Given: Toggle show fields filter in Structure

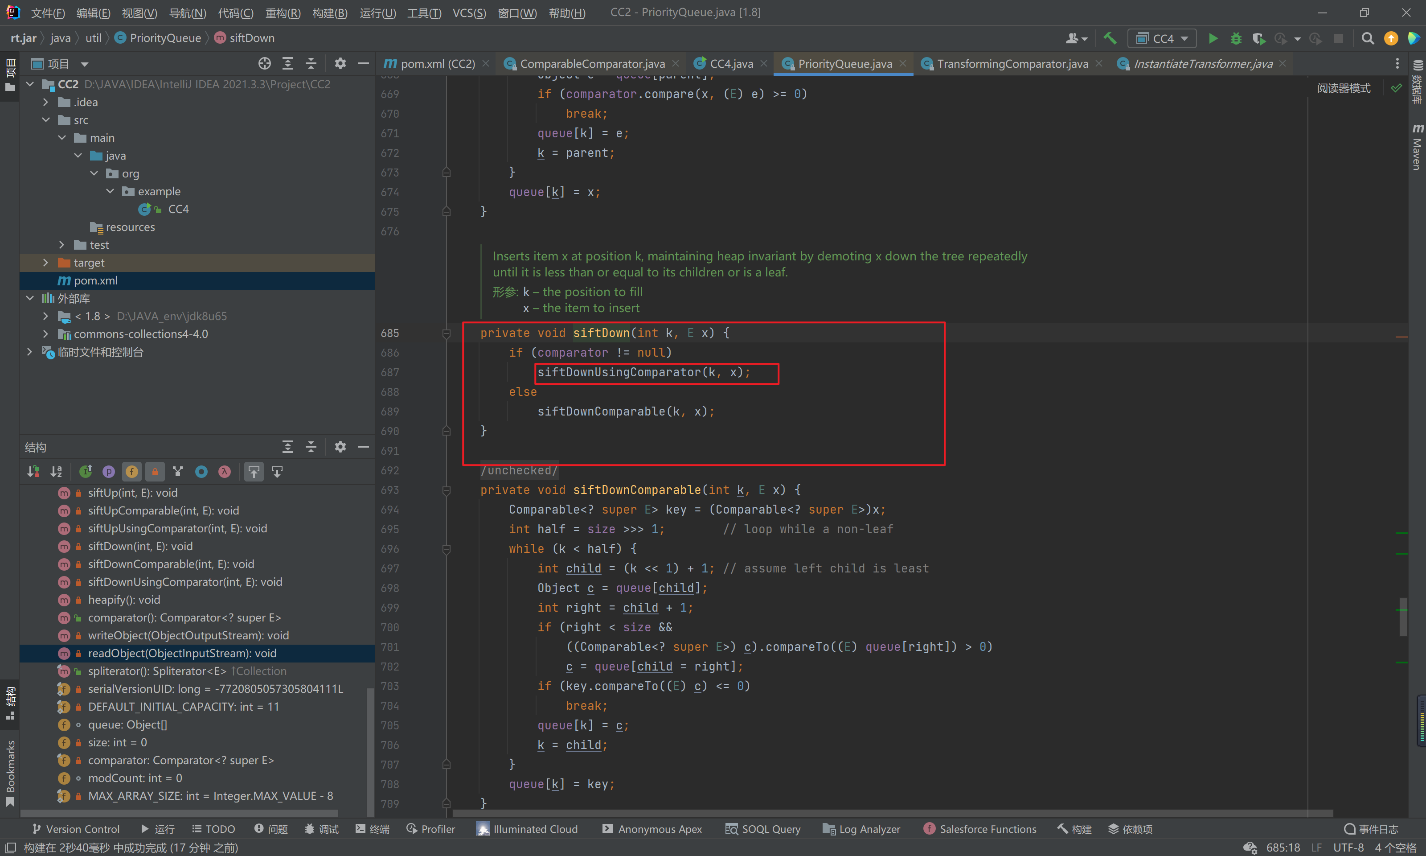Looking at the screenshot, I should click(132, 472).
